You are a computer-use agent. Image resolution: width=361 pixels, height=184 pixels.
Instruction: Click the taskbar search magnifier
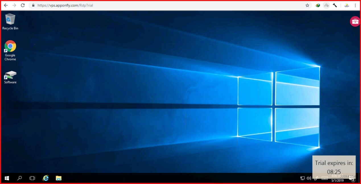click(20, 178)
